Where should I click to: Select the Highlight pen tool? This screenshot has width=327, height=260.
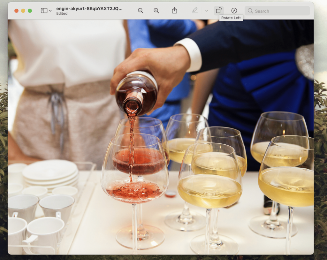(x=195, y=11)
